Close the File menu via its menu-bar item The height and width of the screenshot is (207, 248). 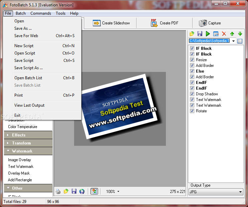point(8,13)
